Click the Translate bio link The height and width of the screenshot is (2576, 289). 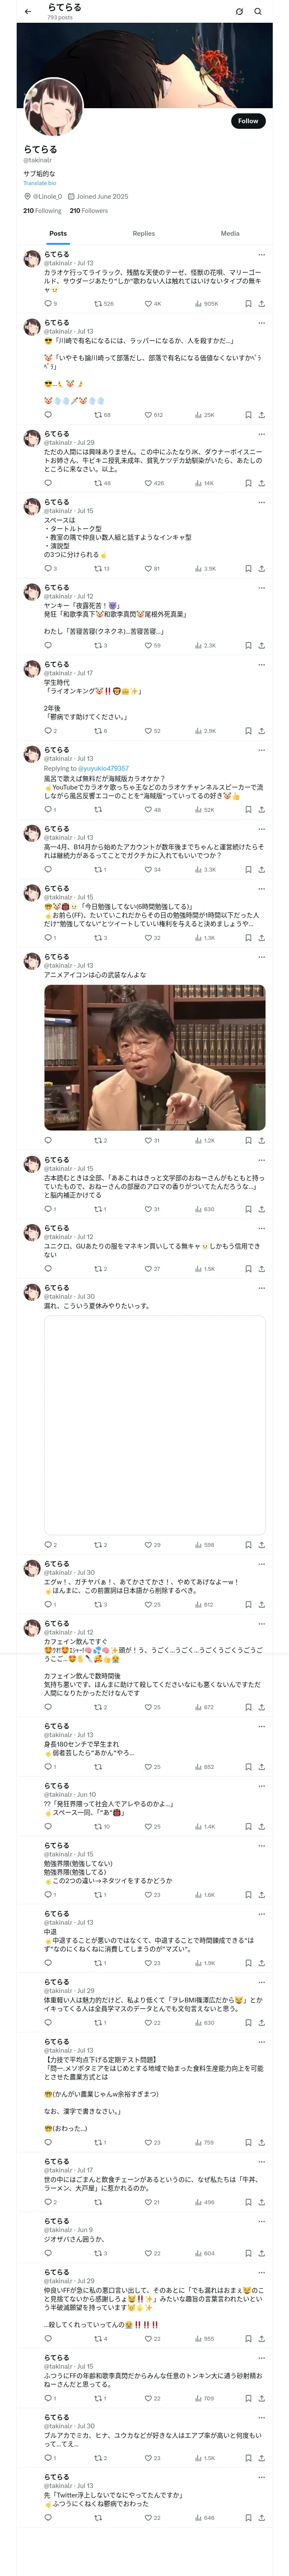tap(40, 183)
